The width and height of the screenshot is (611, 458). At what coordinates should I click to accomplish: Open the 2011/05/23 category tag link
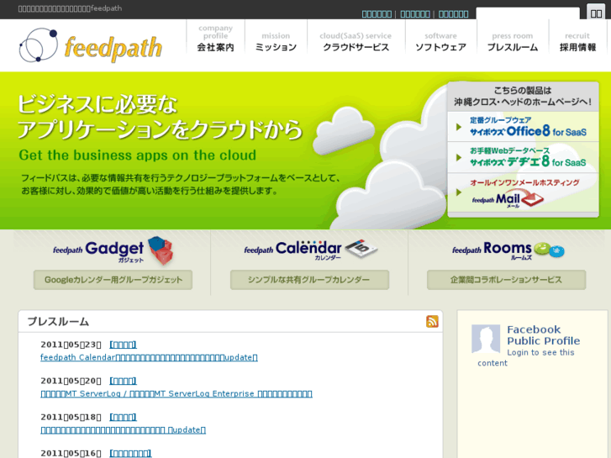(124, 345)
